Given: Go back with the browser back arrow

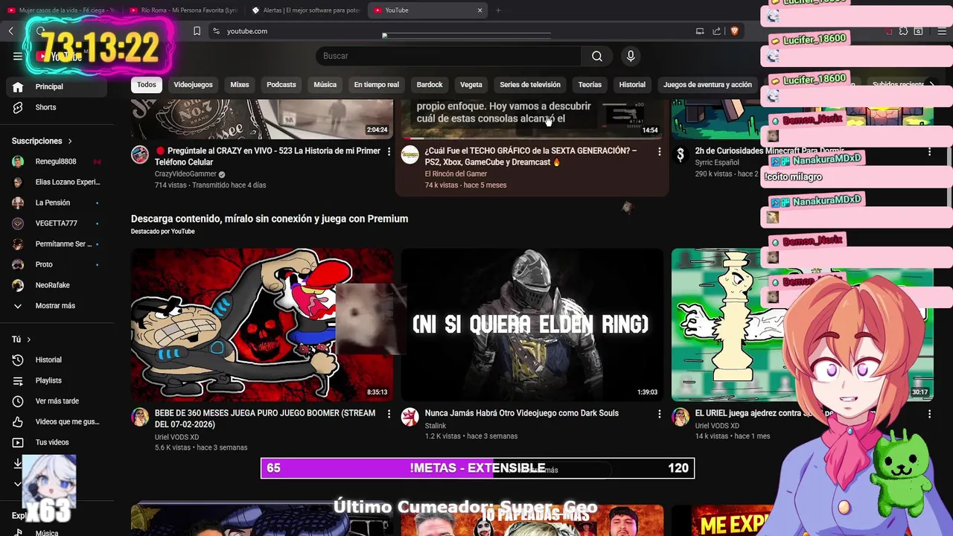Looking at the screenshot, I should 11,31.
